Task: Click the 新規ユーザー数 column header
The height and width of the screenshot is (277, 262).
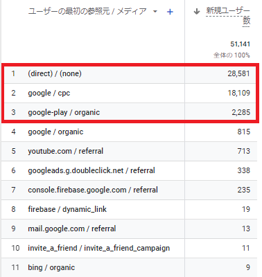Action: pyautogui.click(x=228, y=15)
